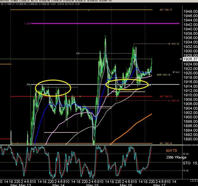Click the 1934.00 price axis label

point(190,42)
